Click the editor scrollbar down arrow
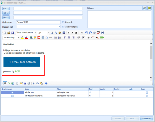155x122 pixels. [151, 78]
